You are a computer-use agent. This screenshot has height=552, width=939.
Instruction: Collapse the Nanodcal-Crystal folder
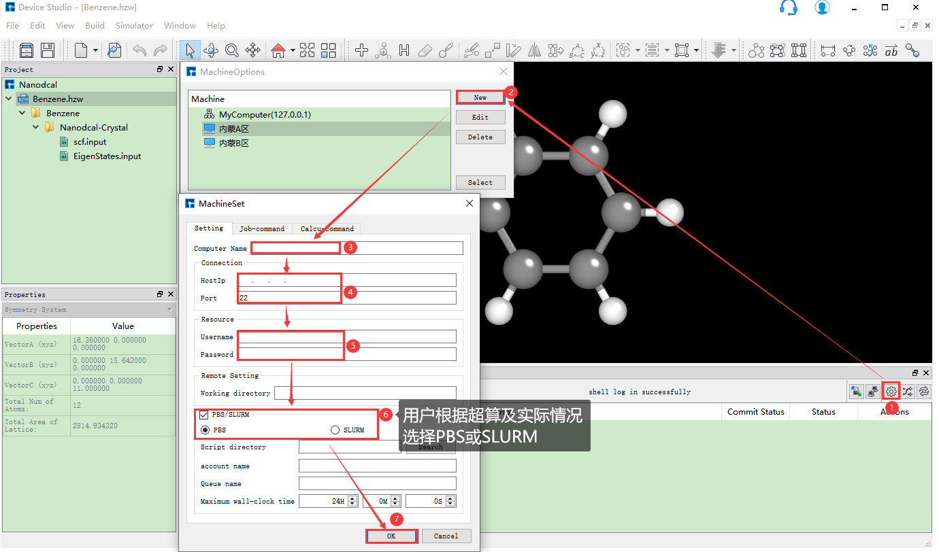click(x=36, y=127)
